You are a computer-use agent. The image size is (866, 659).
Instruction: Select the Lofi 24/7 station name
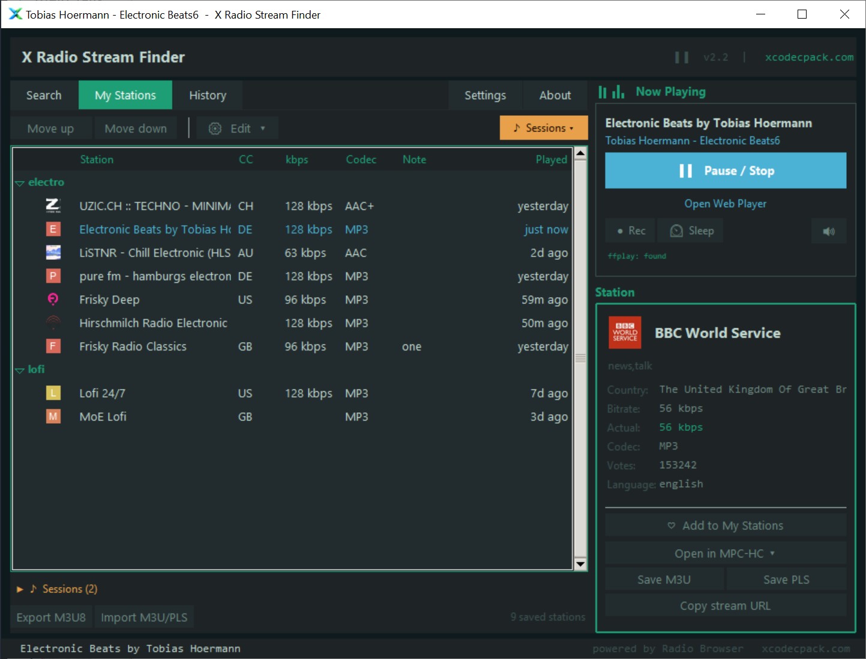tap(103, 393)
